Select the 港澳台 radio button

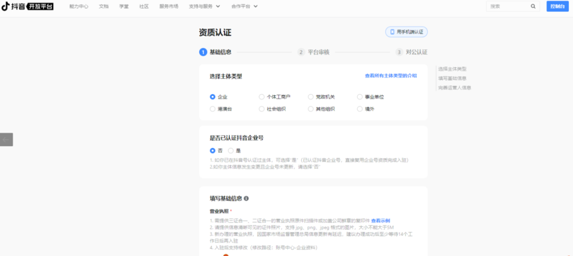pyautogui.click(x=213, y=109)
